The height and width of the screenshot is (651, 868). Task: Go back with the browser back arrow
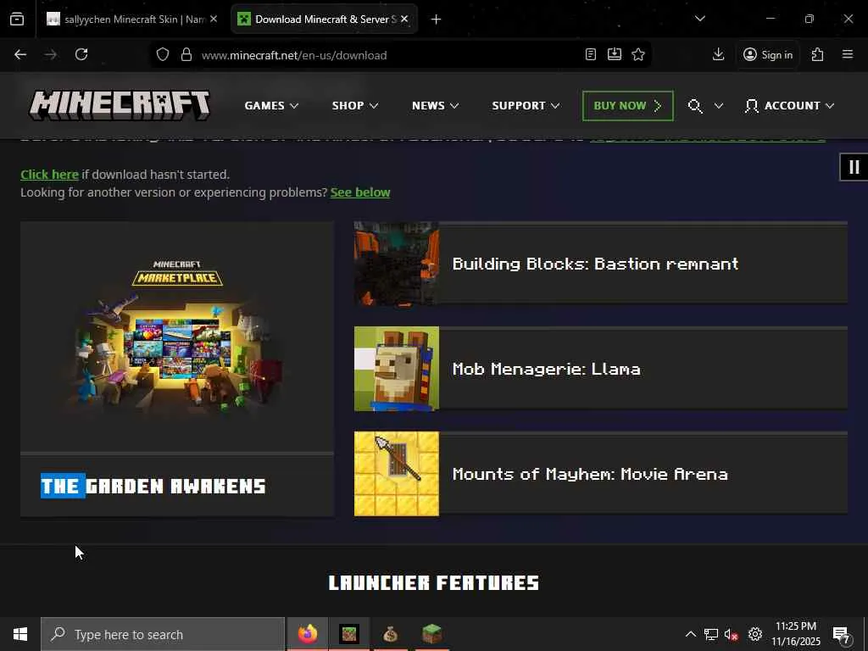click(x=20, y=54)
